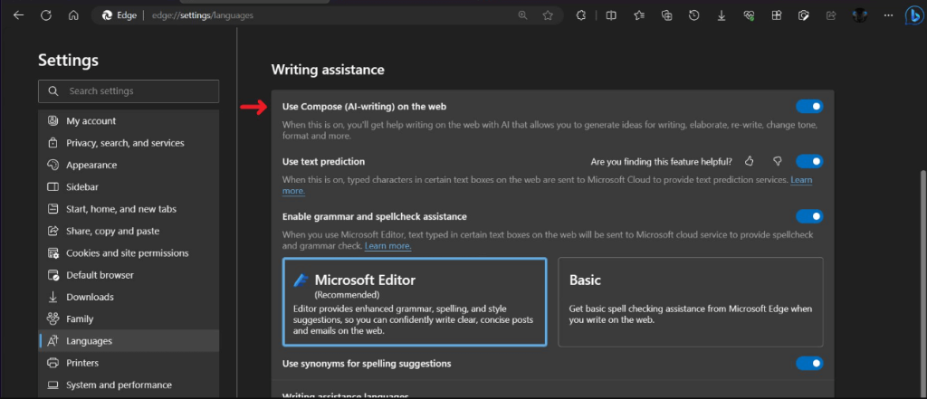Open the Browser essentials heart-pulse icon
The width and height of the screenshot is (927, 399).
pos(749,16)
